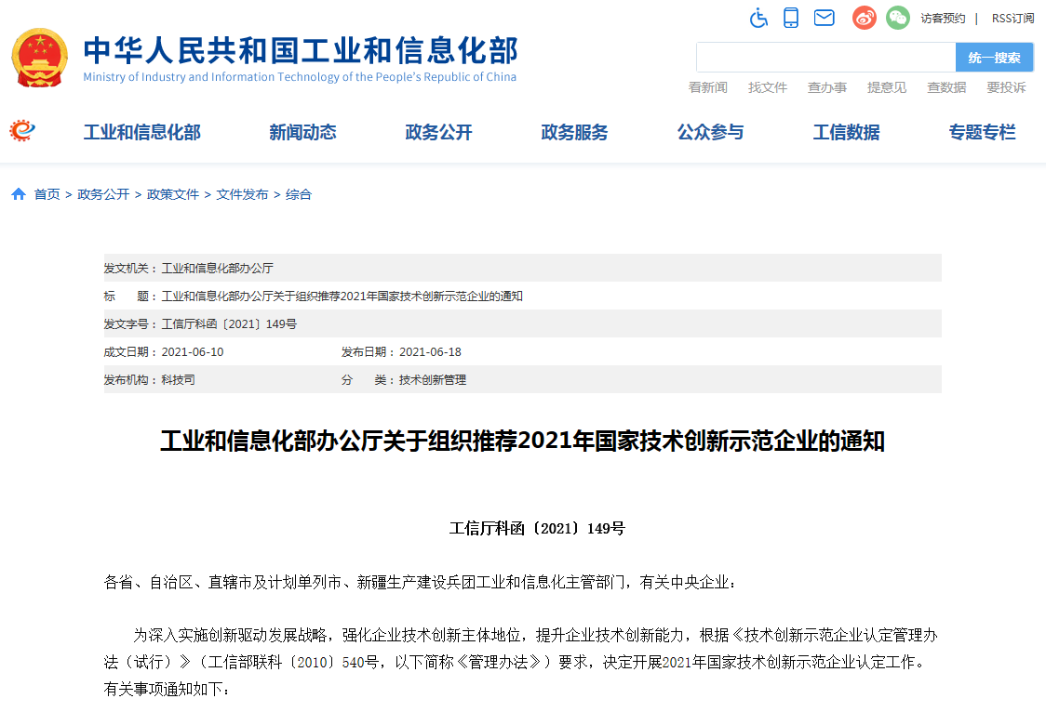The image size is (1046, 712).
Task: Click the Chinese ministry title in the header
Action: [301, 50]
